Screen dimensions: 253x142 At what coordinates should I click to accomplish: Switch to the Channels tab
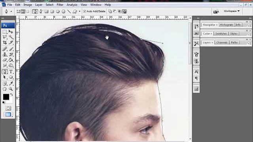pyautogui.click(x=222, y=43)
